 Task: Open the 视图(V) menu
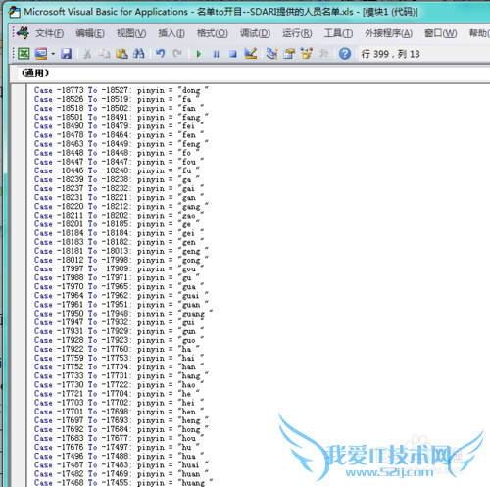tap(131, 33)
